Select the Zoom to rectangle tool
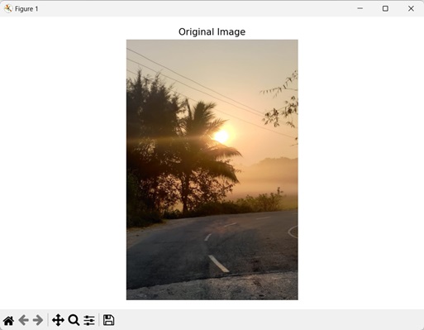This screenshot has width=424, height=330. [x=74, y=320]
